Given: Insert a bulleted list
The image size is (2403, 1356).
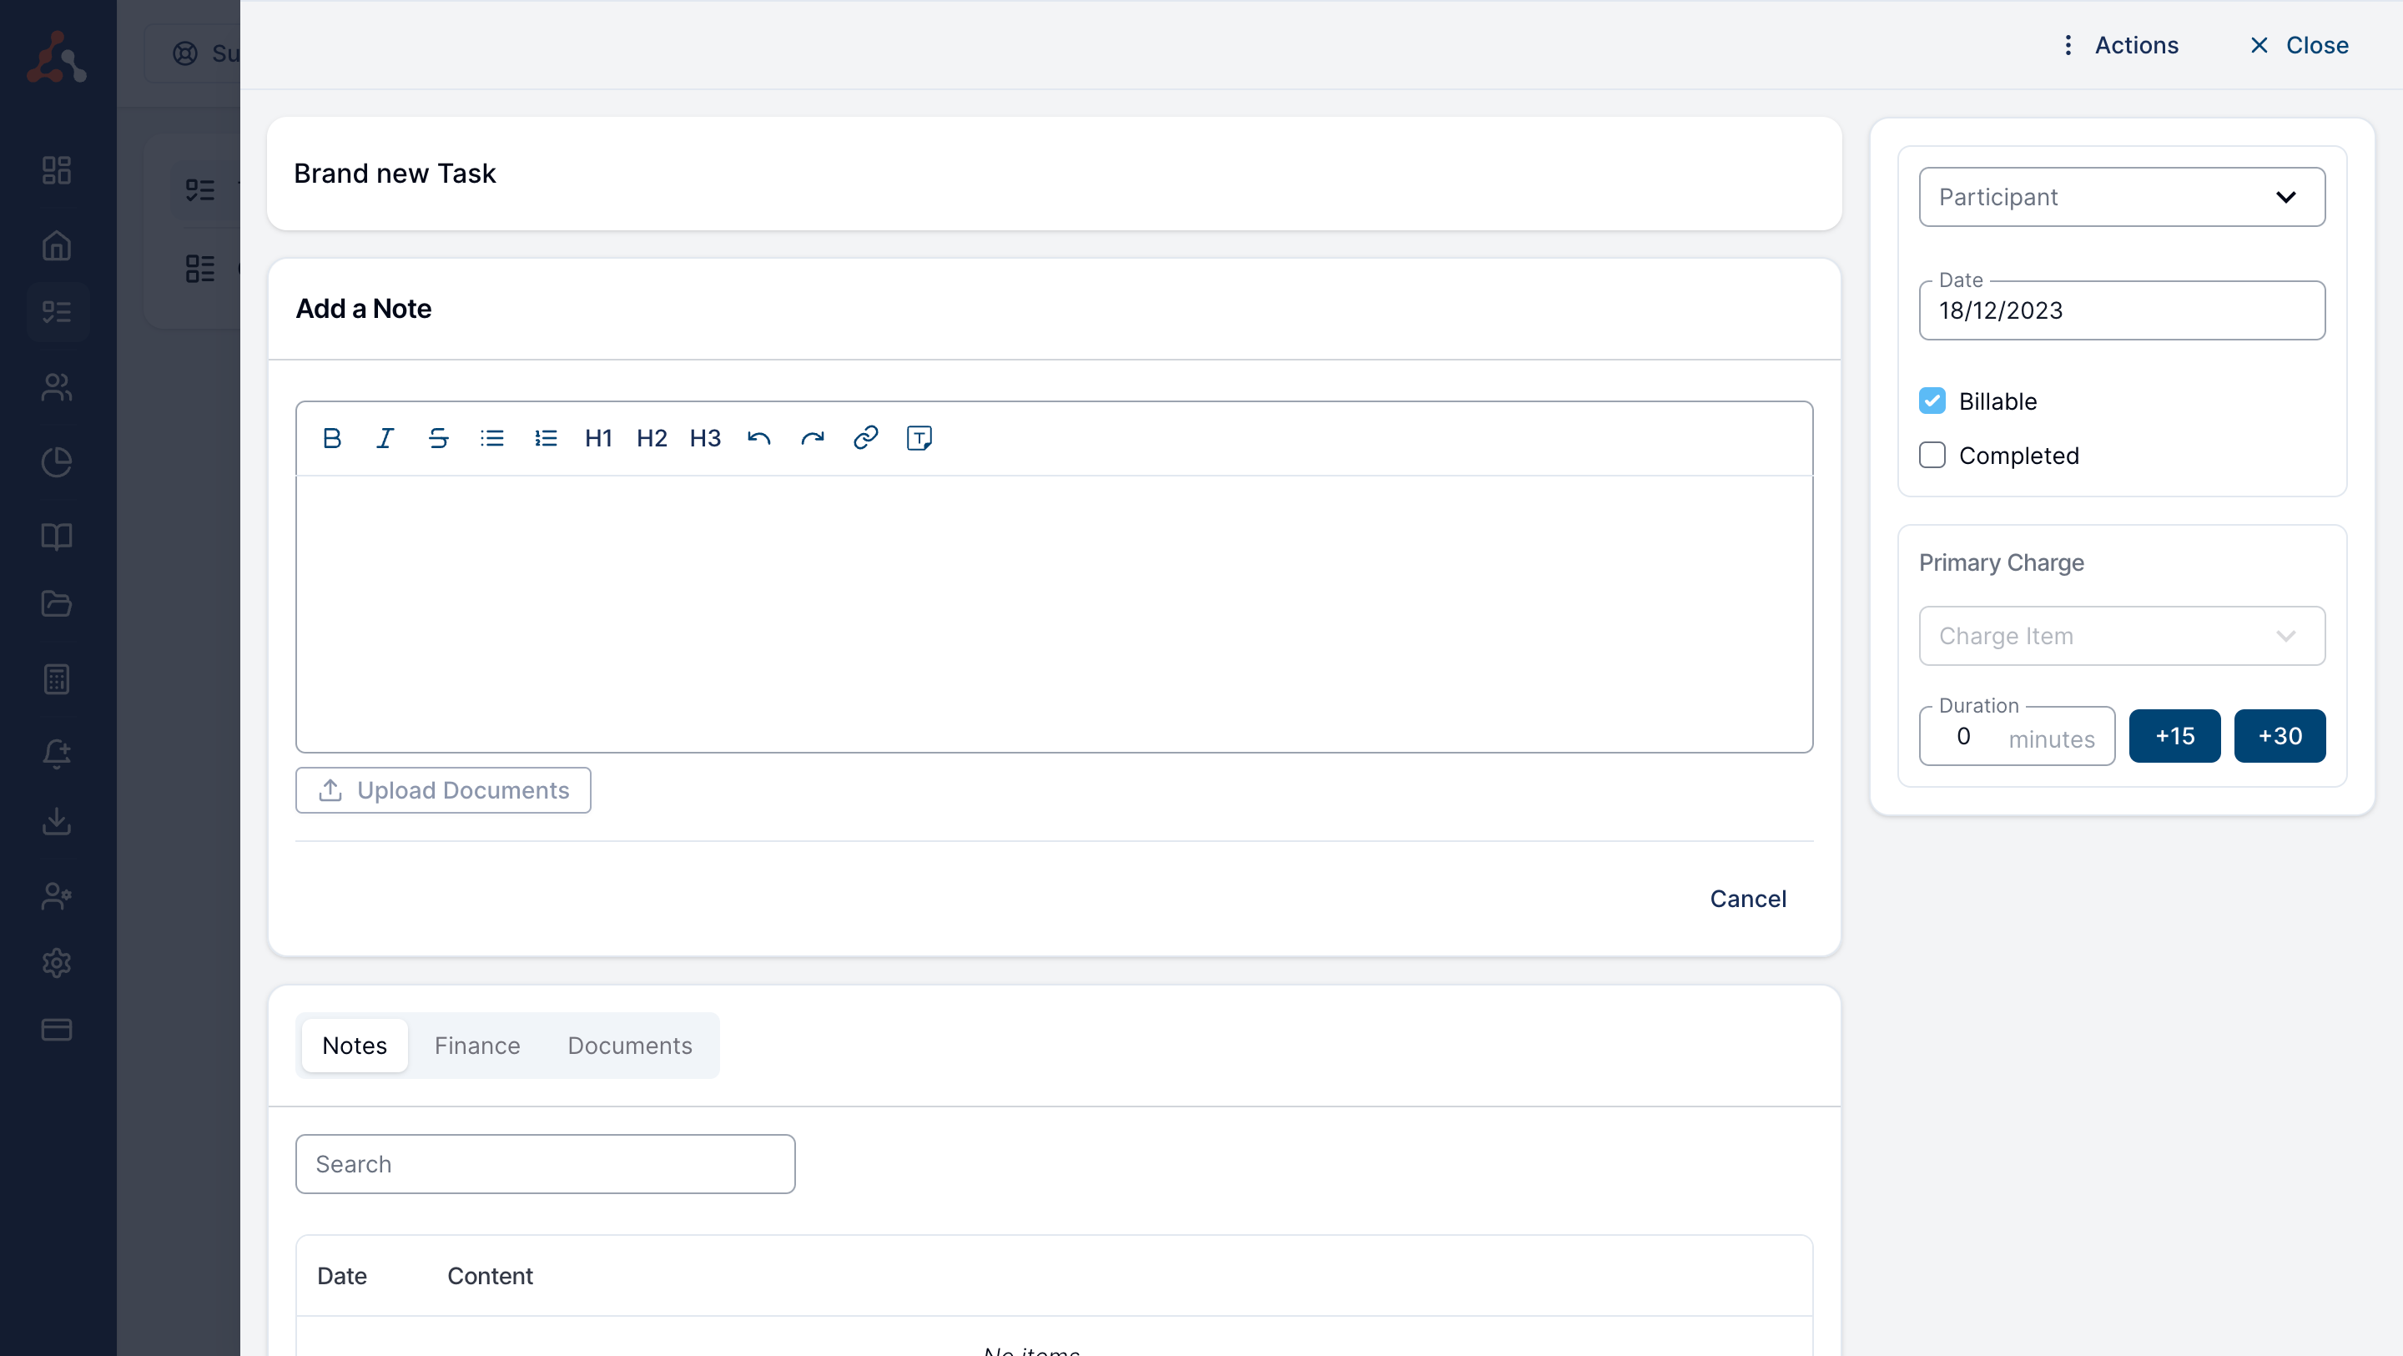Looking at the screenshot, I should [x=491, y=438].
